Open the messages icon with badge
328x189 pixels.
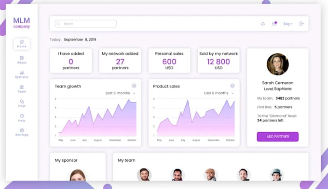pyautogui.click(x=274, y=24)
